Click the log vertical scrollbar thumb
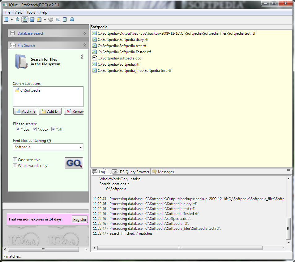The height and width of the screenshot is (262, 295). (288, 229)
